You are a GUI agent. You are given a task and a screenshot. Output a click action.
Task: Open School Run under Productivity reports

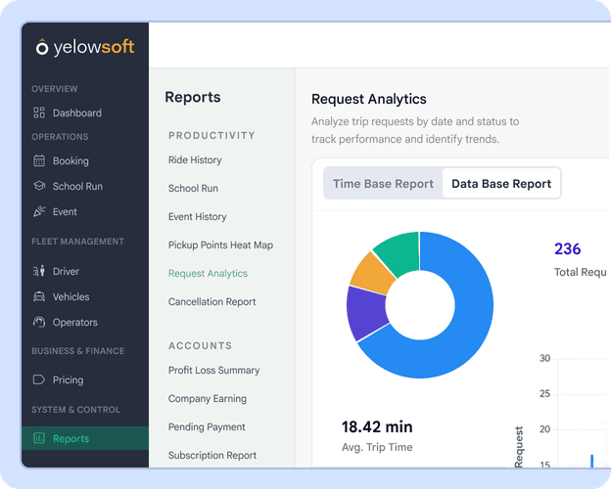point(193,188)
